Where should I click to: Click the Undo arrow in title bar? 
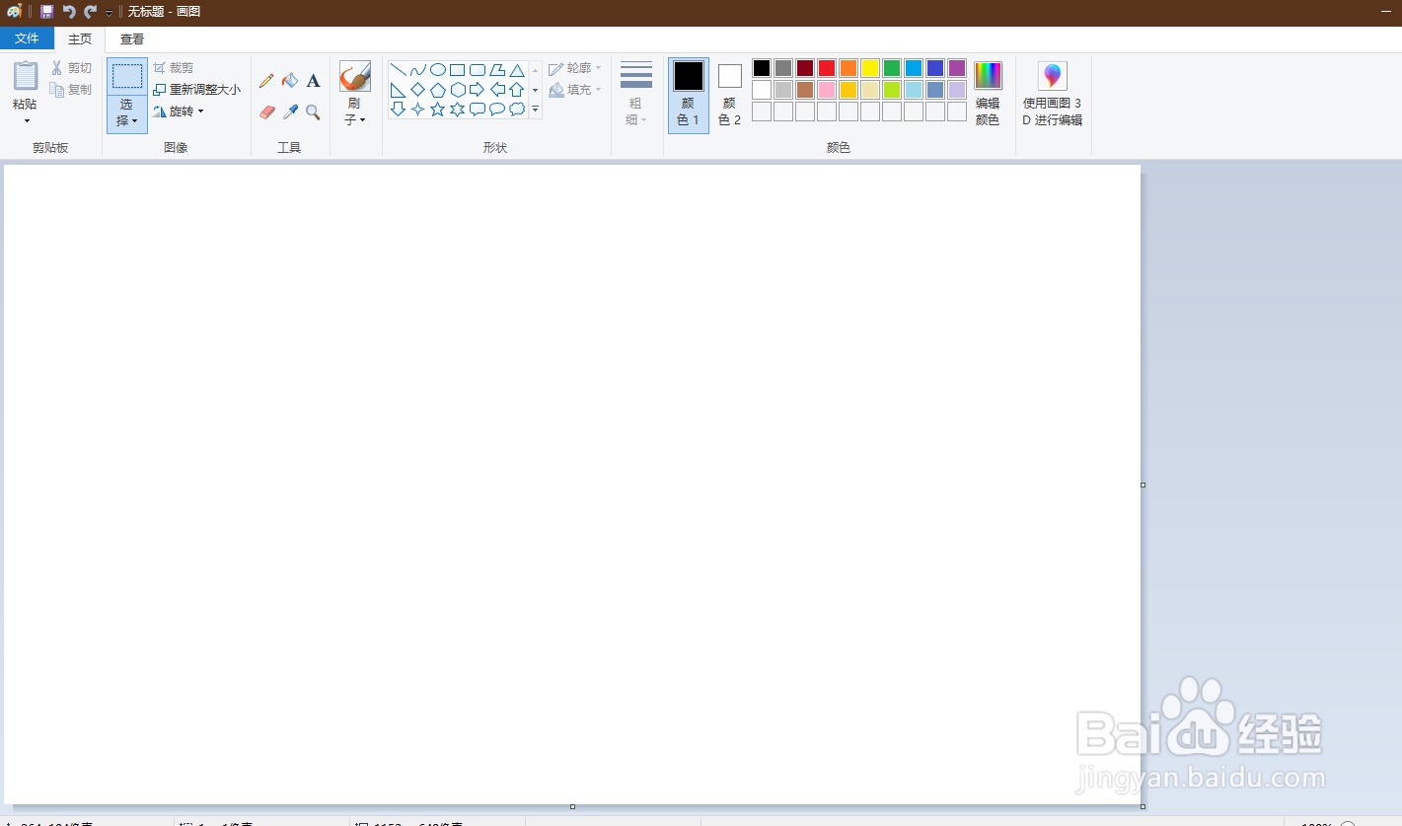68,12
